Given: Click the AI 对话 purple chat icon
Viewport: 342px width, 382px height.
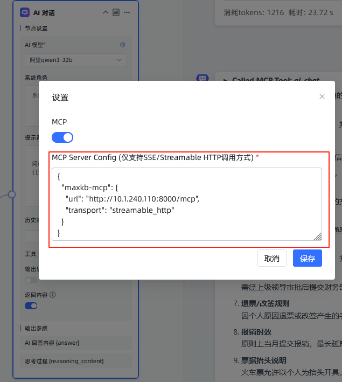Looking at the screenshot, I should [24, 12].
